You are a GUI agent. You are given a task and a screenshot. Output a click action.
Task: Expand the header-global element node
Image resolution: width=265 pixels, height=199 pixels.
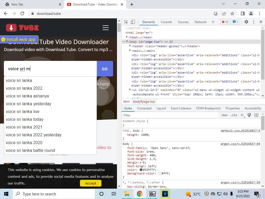130,46
